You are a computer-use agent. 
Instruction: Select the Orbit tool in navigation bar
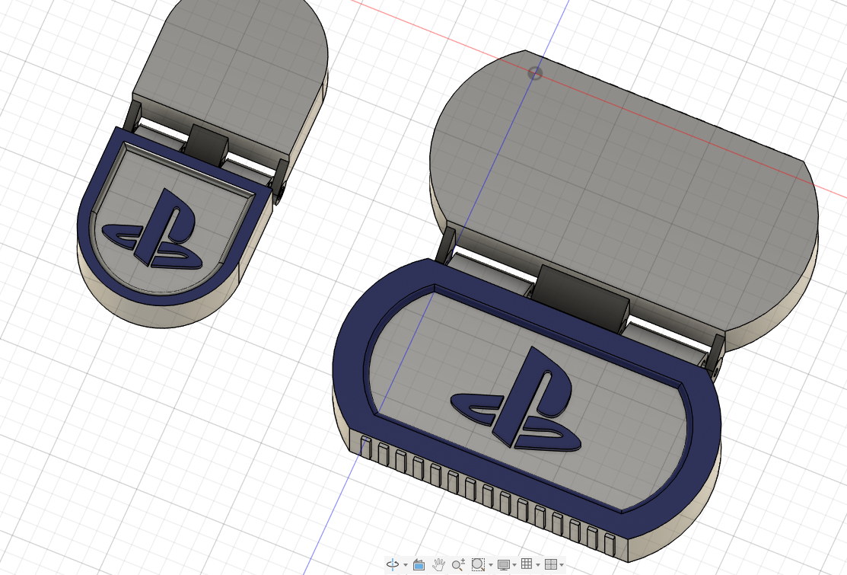click(x=393, y=565)
